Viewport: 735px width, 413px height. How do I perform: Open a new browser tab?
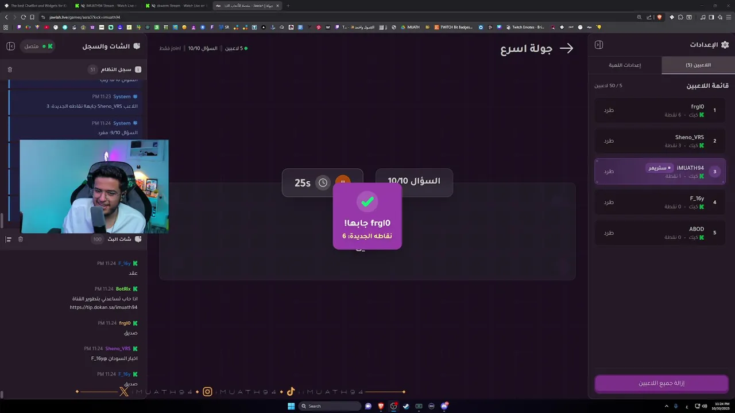pos(288,6)
